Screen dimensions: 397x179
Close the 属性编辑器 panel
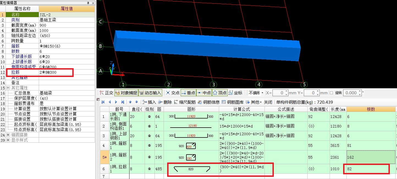point(93,3)
